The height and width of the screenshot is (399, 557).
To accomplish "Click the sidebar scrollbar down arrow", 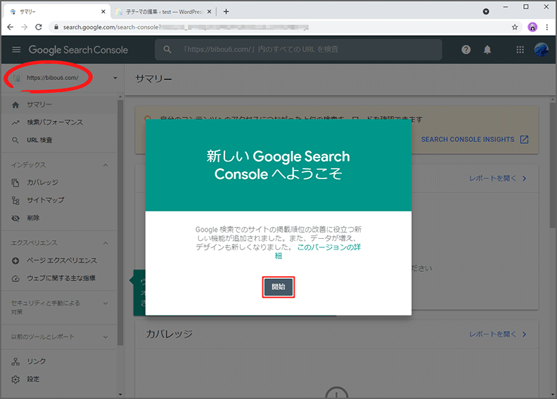I will (120, 394).
